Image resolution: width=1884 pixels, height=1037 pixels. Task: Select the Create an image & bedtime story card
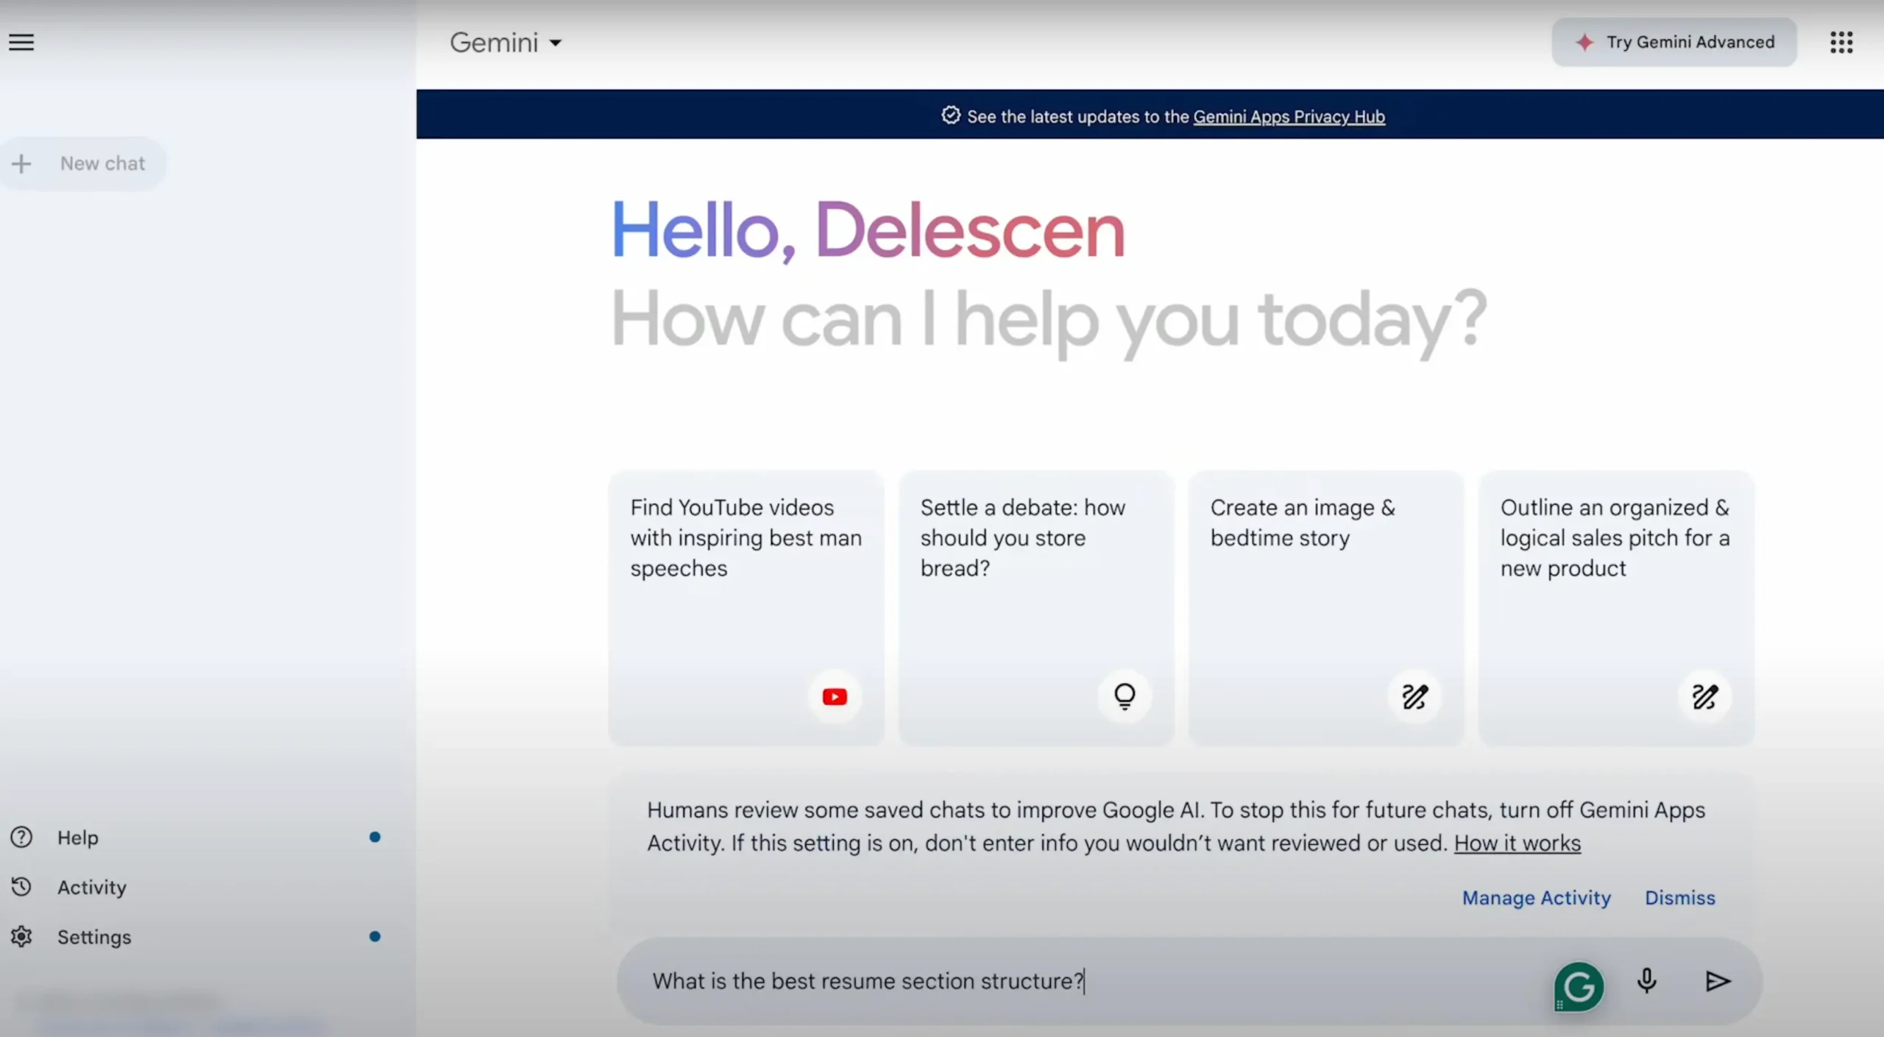[x=1325, y=608]
